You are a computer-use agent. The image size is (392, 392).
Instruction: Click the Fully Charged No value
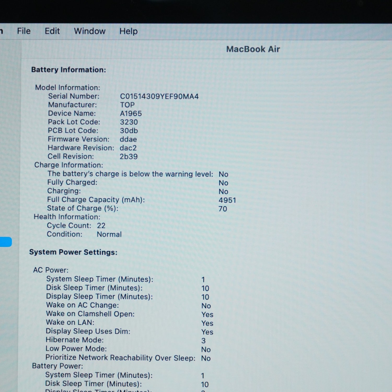pos(223,183)
